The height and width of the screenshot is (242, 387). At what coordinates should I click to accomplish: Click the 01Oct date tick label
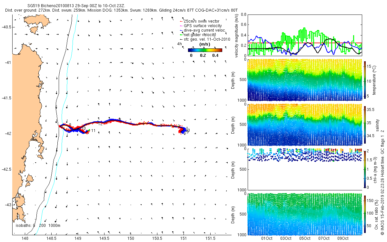coord(267,239)
